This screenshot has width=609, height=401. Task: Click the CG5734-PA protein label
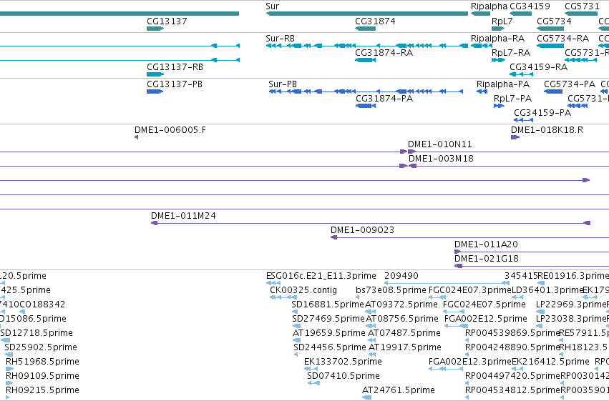pyautogui.click(x=570, y=84)
